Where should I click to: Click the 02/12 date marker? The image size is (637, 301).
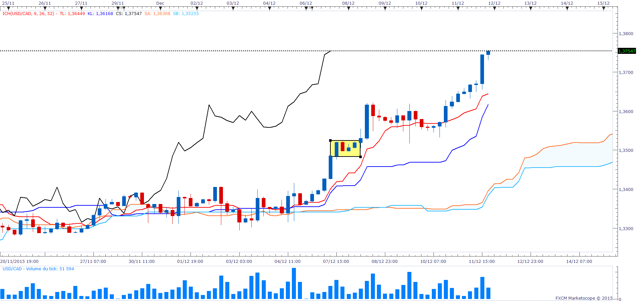196,3
